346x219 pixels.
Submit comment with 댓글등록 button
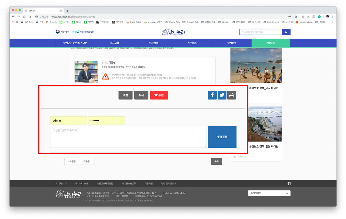coord(222,137)
